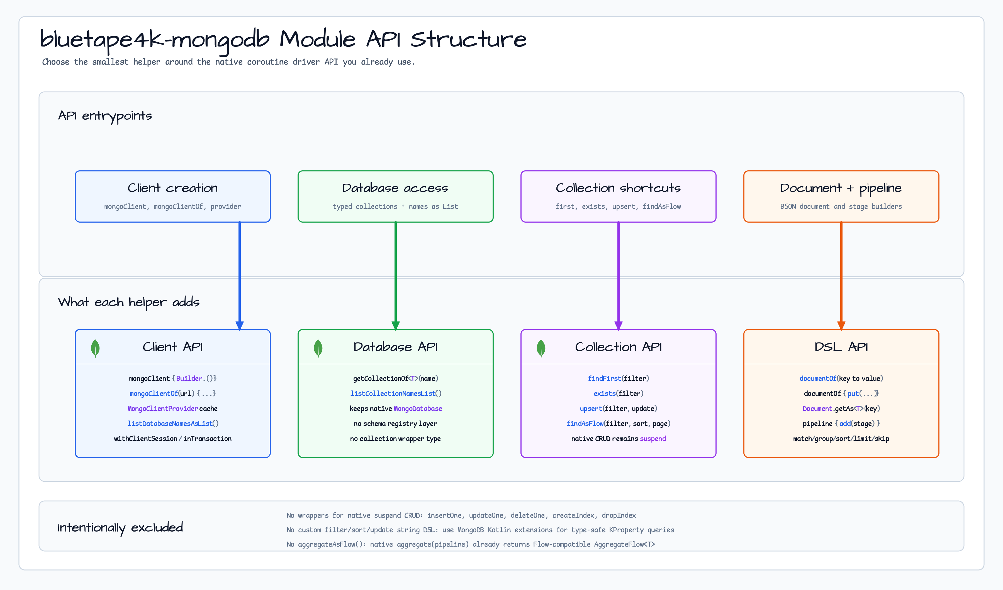Click the 'pipeline { add(stage) }' line
This screenshot has width=1003, height=590.
[841, 424]
